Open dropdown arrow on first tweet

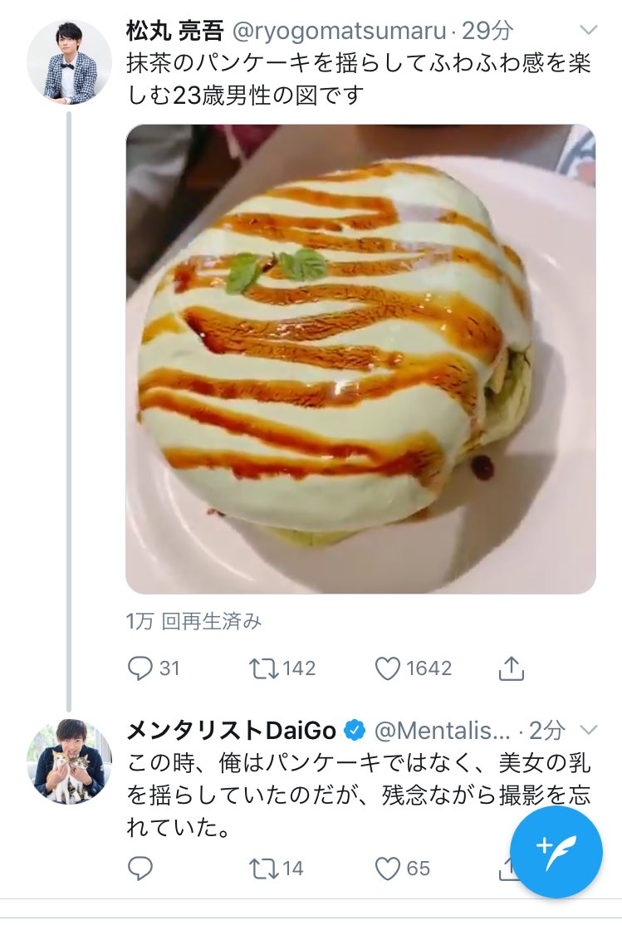click(x=588, y=31)
